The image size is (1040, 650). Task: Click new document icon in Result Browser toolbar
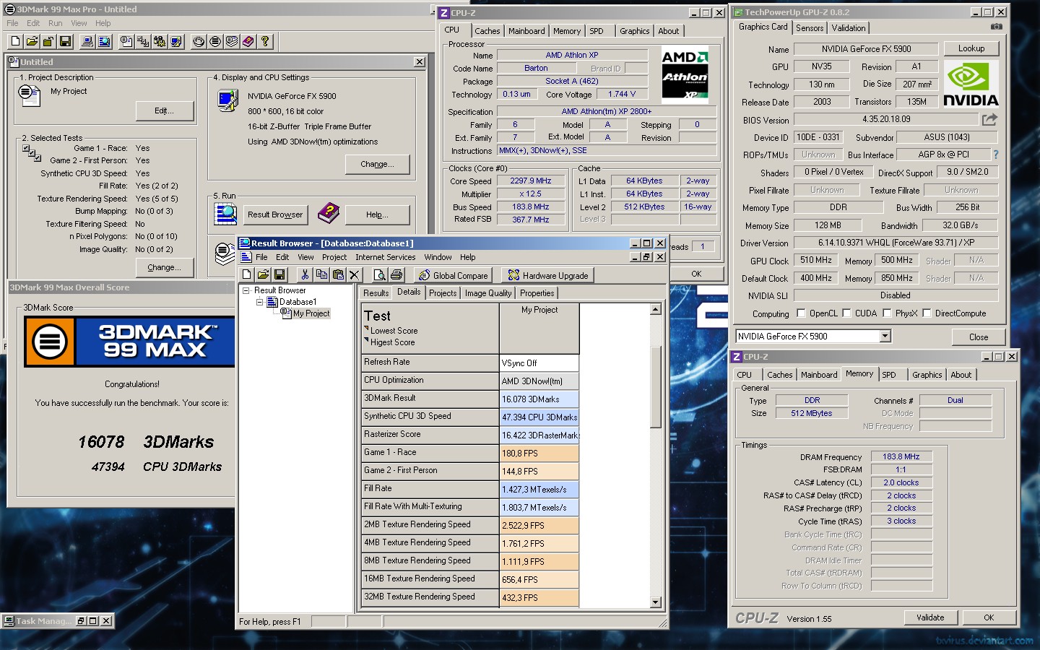[246, 274]
